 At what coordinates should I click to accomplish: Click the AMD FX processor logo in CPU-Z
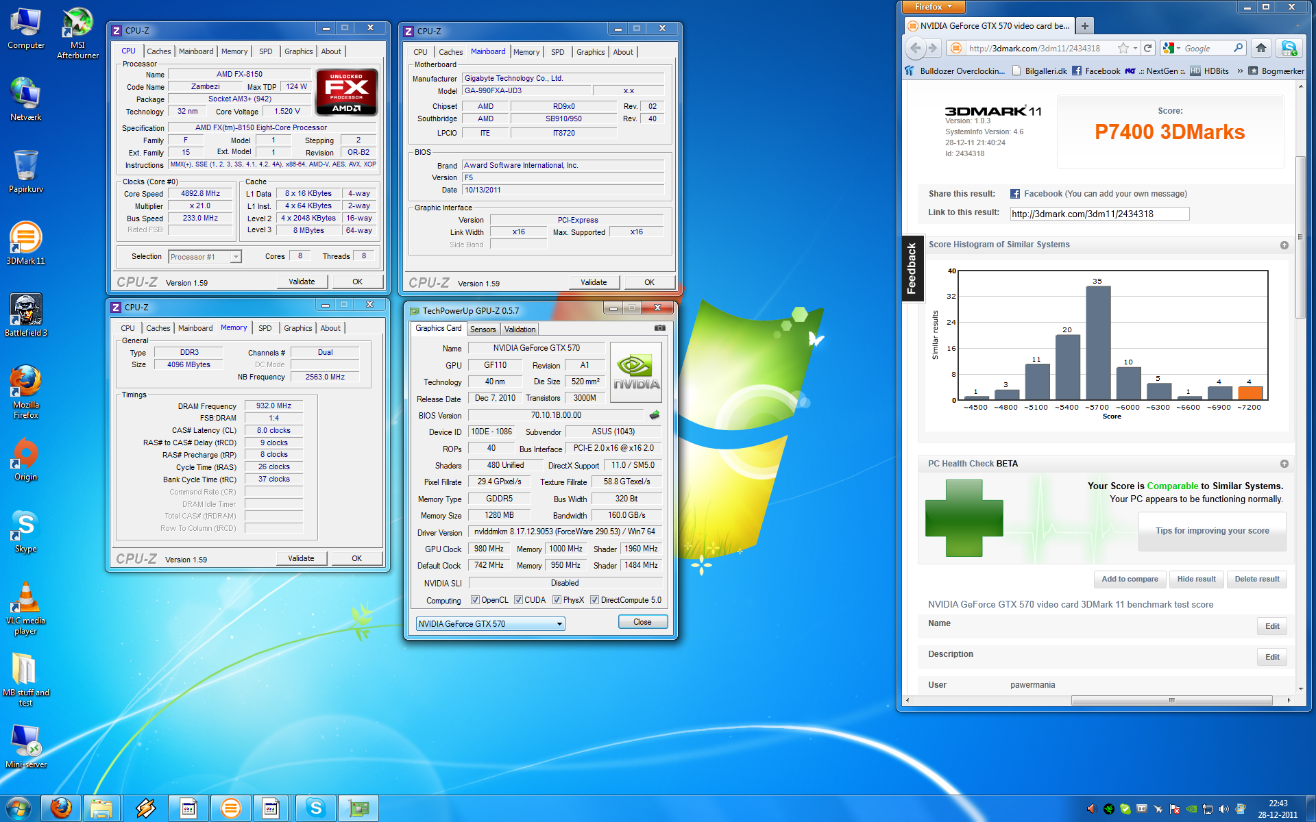(346, 92)
